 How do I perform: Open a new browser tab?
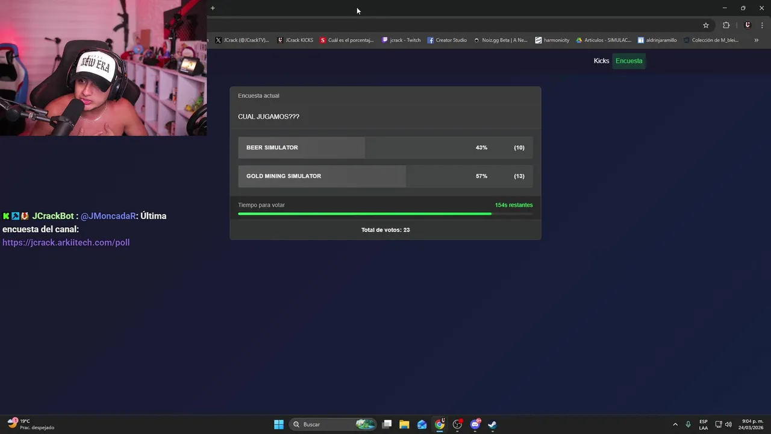tap(213, 8)
